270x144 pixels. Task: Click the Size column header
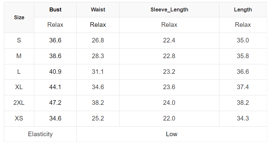pyautogui.click(x=19, y=18)
